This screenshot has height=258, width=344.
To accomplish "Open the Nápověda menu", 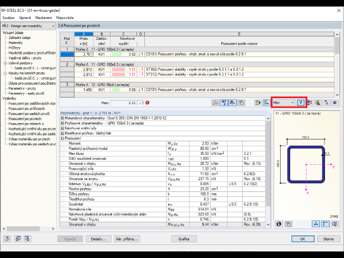I will tap(65, 18).
